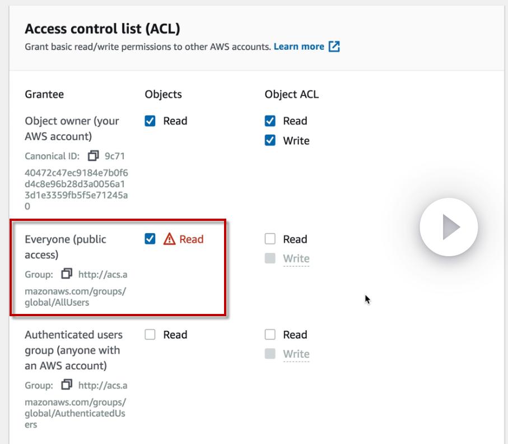Click Authenticated users' disabled Object ACL Write checkbox

(270, 354)
